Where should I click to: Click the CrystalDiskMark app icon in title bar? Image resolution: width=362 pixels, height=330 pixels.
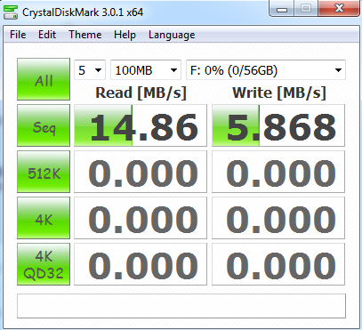[x=10, y=12]
